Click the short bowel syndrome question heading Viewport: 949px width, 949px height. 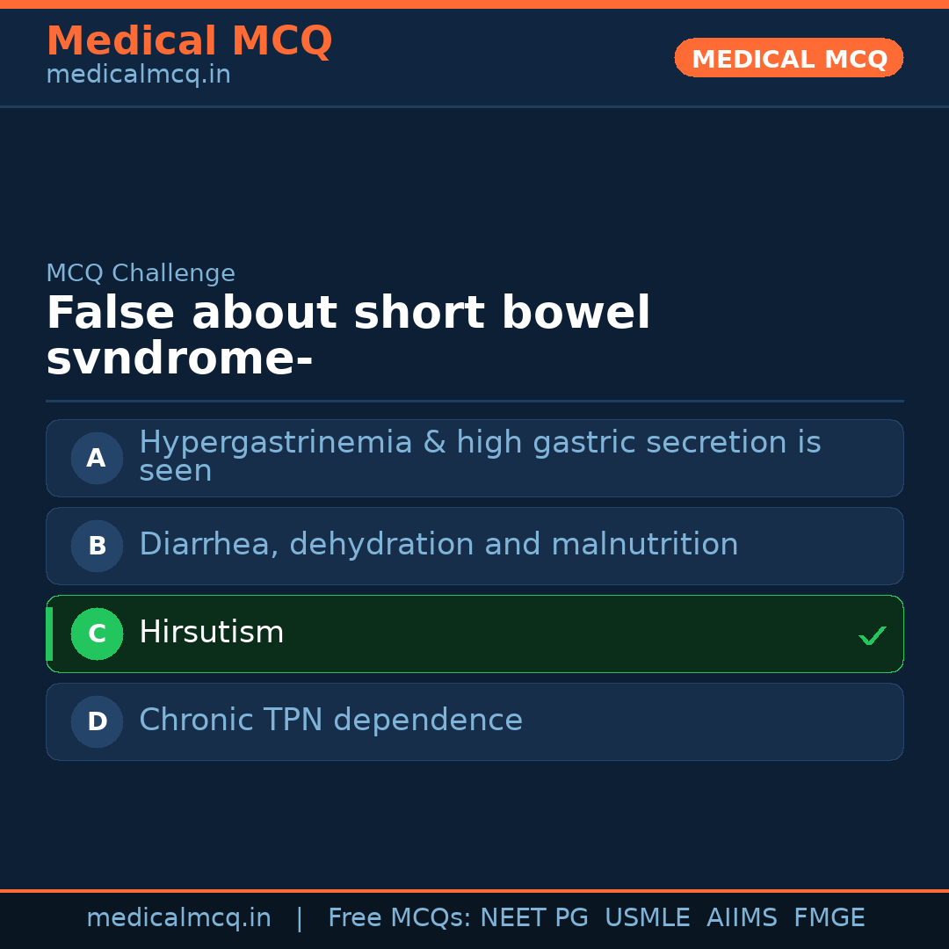[x=348, y=337]
